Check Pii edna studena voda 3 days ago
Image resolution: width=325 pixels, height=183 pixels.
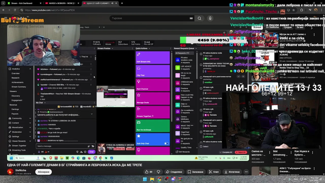pos(201,54)
